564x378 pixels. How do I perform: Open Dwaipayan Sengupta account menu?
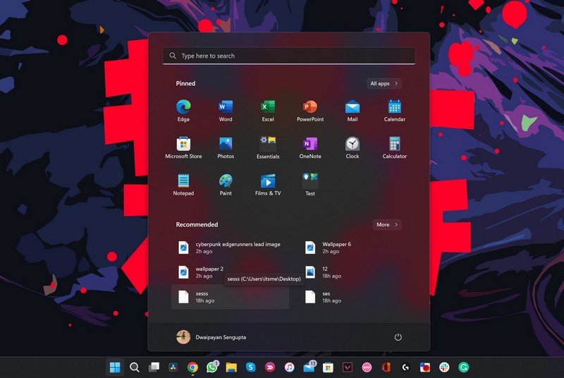pos(211,337)
